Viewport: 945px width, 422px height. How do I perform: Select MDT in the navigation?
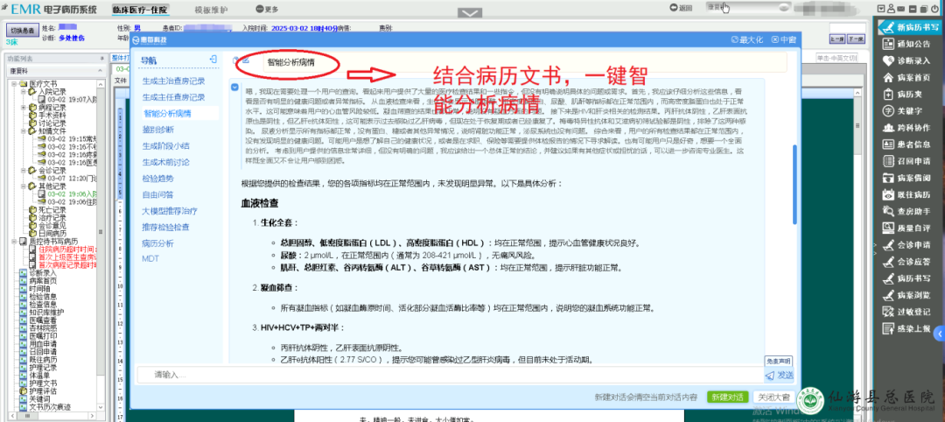pos(150,258)
